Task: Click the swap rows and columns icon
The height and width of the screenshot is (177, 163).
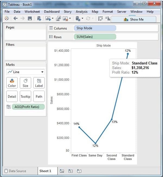Action: pyautogui.click(x=101, y=18)
